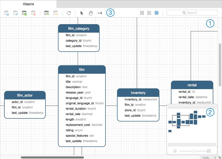Select the rental table header
The image size is (222, 159).
pos(192,85)
